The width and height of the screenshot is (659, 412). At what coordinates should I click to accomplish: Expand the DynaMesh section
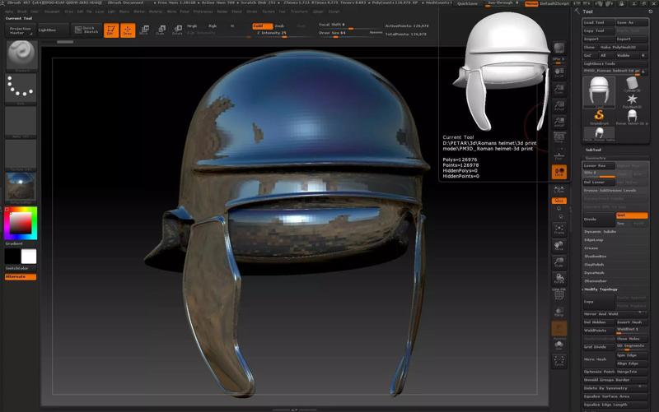point(593,272)
